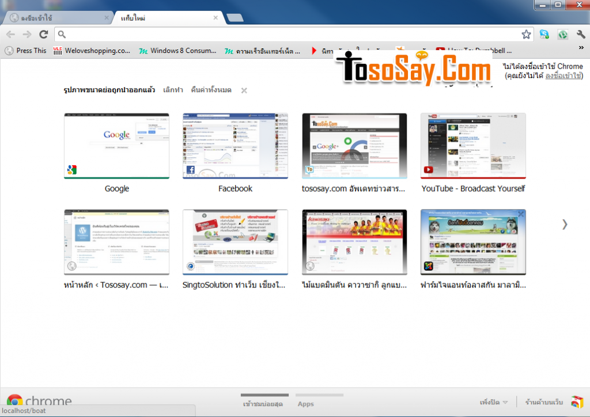Click the Google favicon on Google thumbnail

(72, 169)
